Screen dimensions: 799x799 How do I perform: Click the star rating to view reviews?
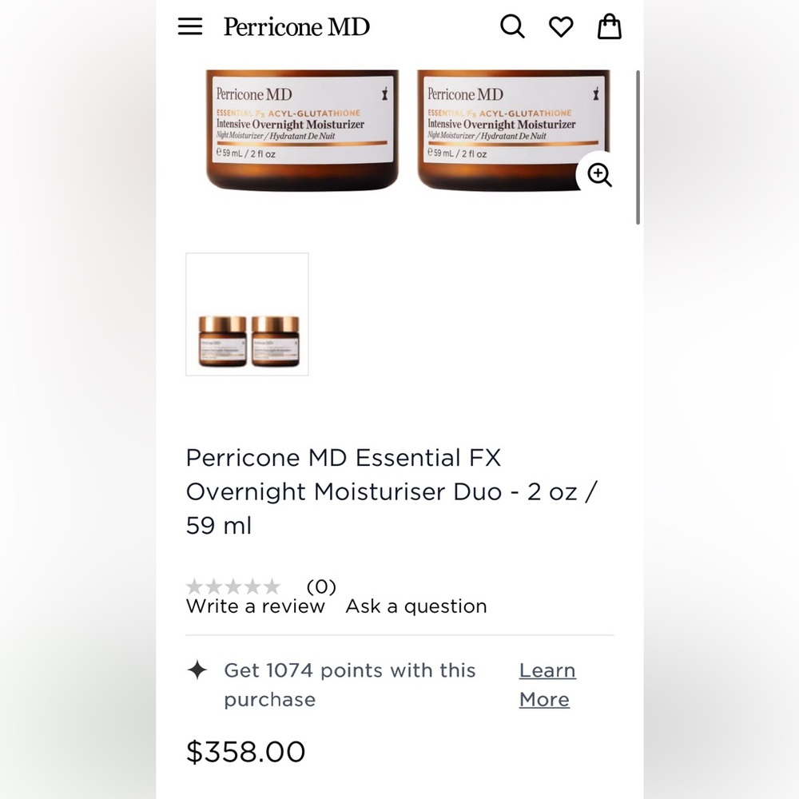pyautogui.click(x=234, y=586)
